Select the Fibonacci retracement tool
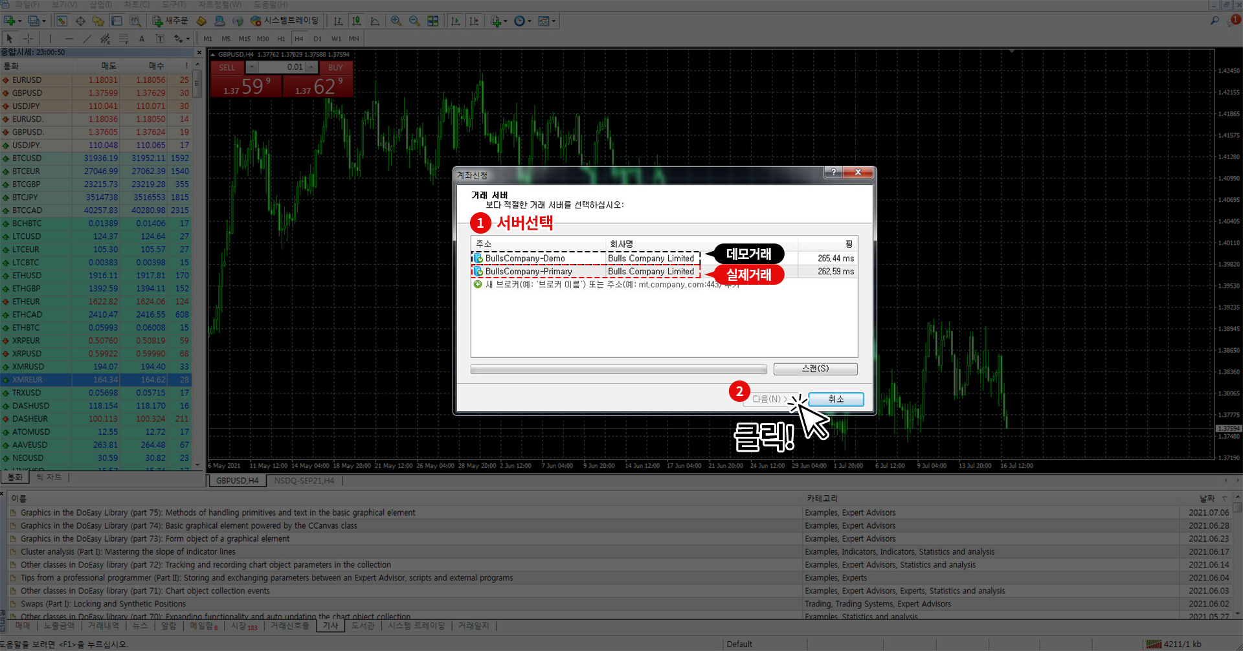1243x651 pixels. coord(123,39)
